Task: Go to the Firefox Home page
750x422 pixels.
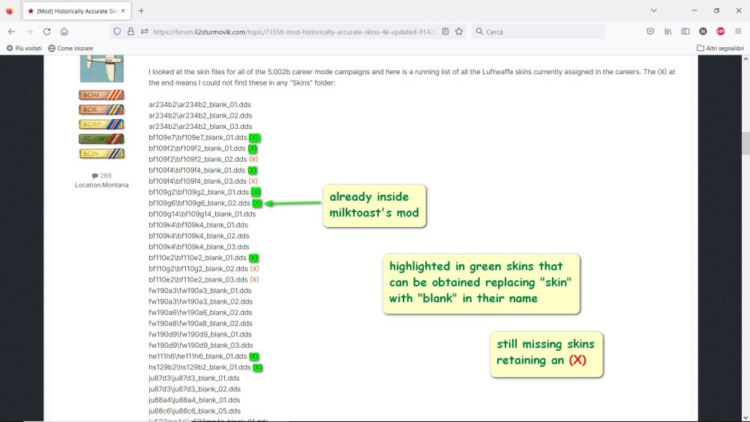Action: point(64,31)
